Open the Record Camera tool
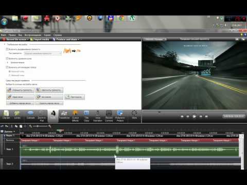Viewport: 247px width, 185px height. 109,116
